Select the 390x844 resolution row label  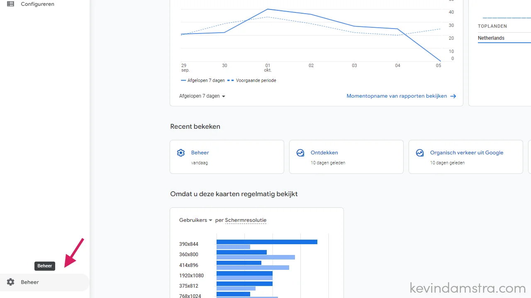click(x=189, y=244)
